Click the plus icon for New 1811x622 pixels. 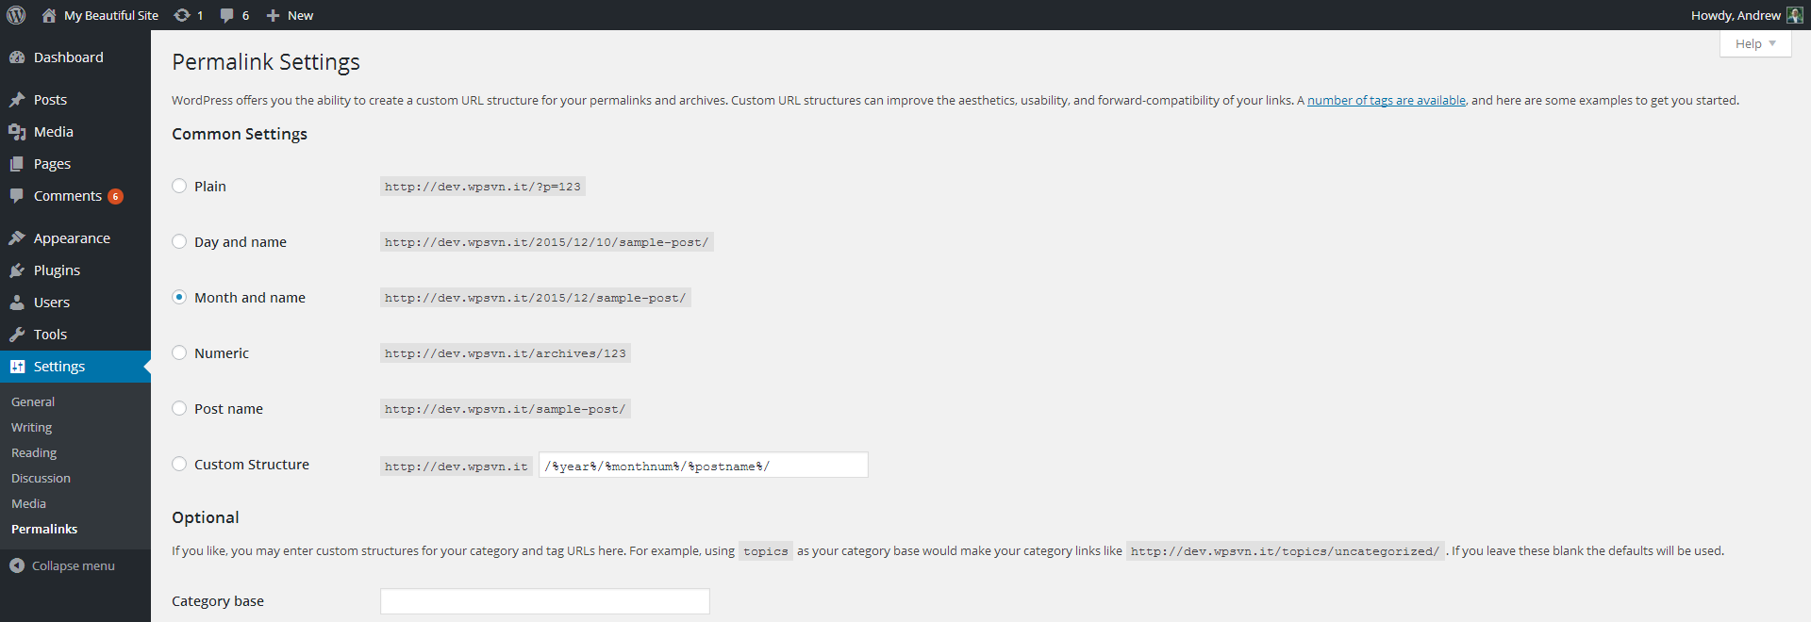click(x=273, y=15)
